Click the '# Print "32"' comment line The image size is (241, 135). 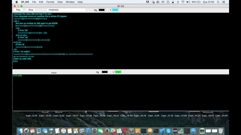click(23, 30)
